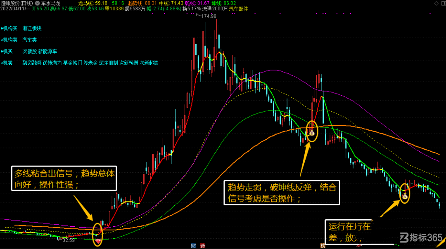Select the 机构卖 bullet item
Image resolution: width=446 pixels, height=249 pixels.
9,40
